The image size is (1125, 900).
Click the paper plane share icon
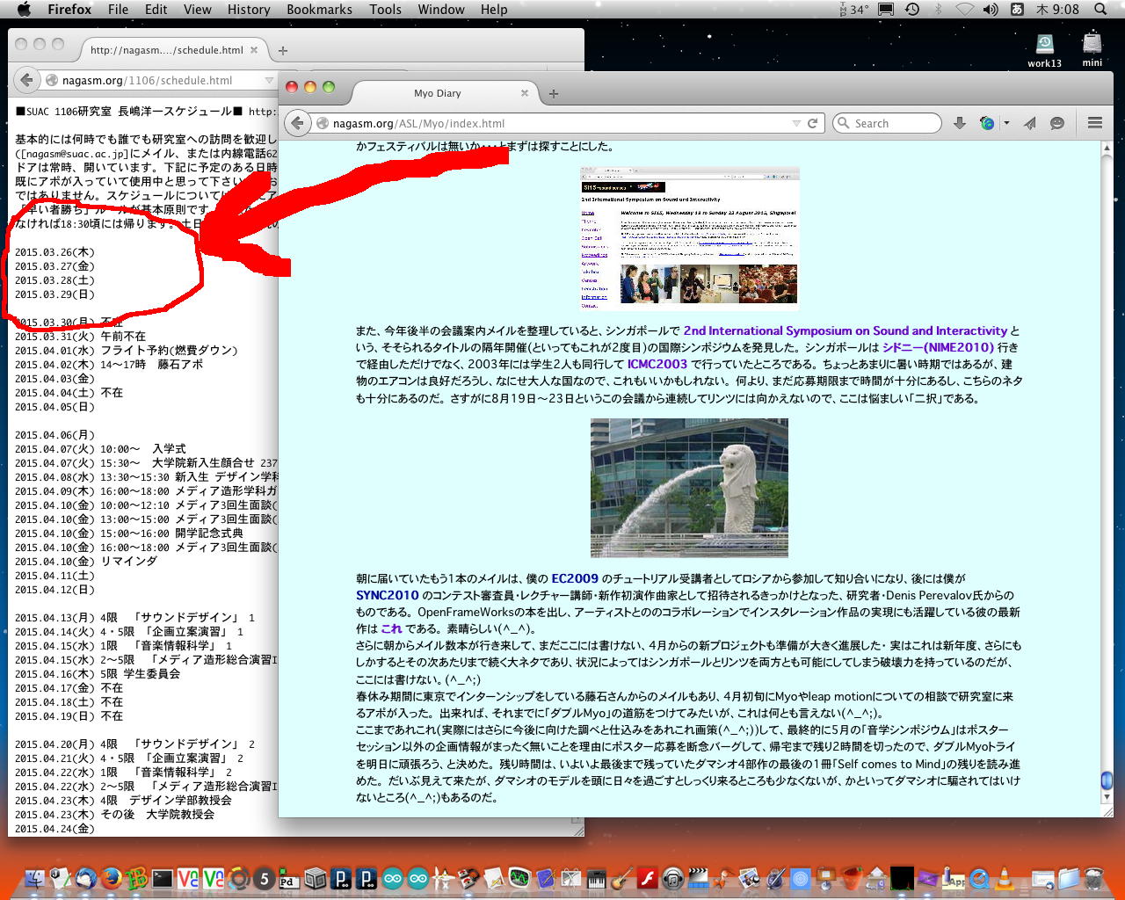(1030, 123)
